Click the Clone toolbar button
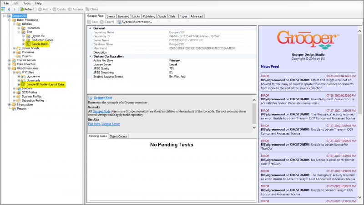 92,9
